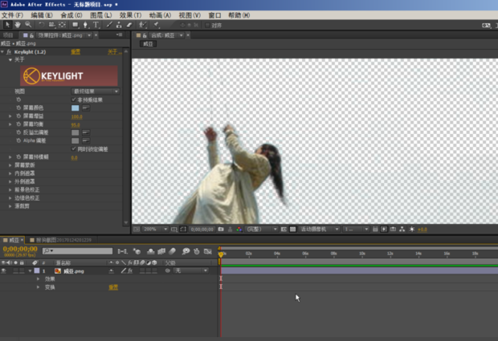
Task: Toggle stopwatch for 屏幕颜色 property
Action: 18,108
